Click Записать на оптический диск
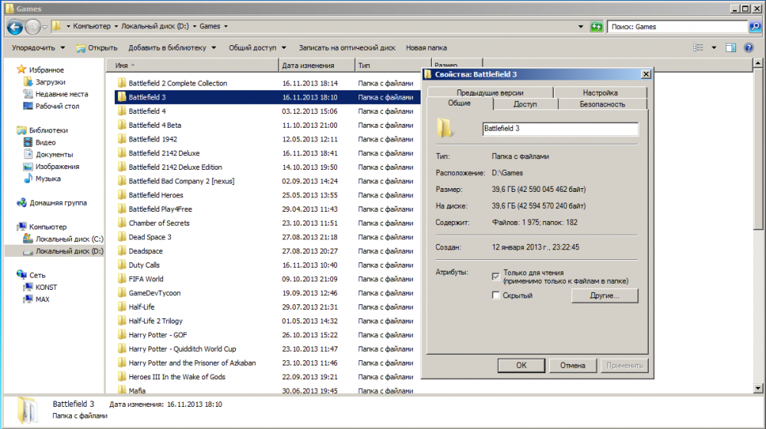The image size is (766, 429). 347,47
